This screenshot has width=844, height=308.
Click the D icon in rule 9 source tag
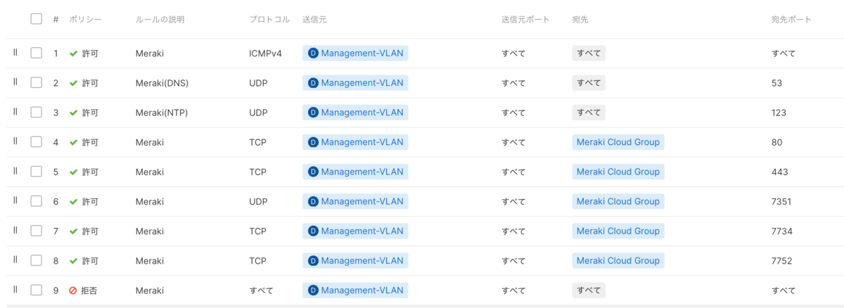point(313,290)
